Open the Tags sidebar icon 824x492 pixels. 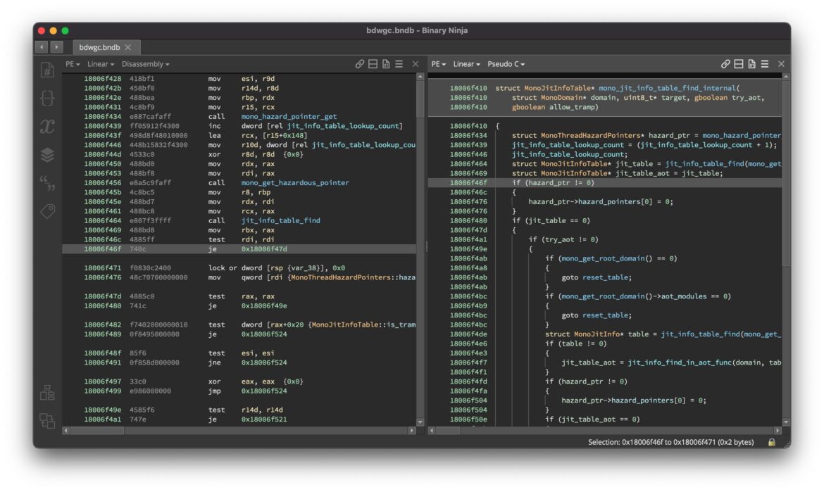pos(47,211)
